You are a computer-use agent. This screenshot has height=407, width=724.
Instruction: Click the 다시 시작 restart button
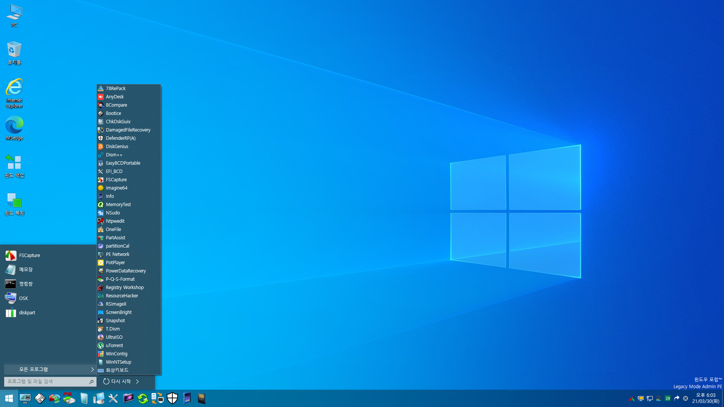tap(117, 381)
